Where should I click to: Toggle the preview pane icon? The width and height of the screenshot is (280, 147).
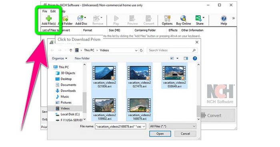[186, 58]
